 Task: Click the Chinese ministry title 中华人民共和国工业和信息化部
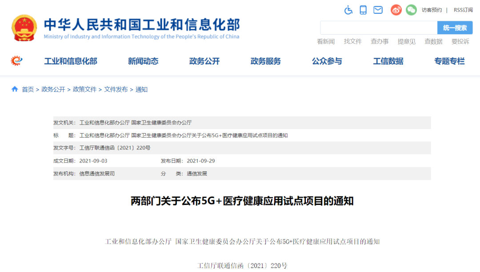pyautogui.click(x=142, y=25)
